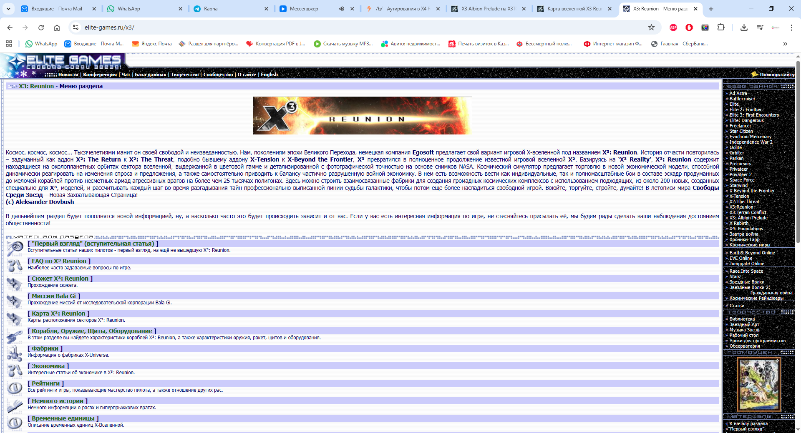This screenshot has height=433, width=801.
Task: Open the Помощь сайту link
Action: click(x=777, y=75)
